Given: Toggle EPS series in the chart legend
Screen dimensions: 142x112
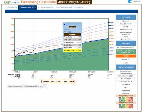Looking at the screenshot, I should (53, 81).
